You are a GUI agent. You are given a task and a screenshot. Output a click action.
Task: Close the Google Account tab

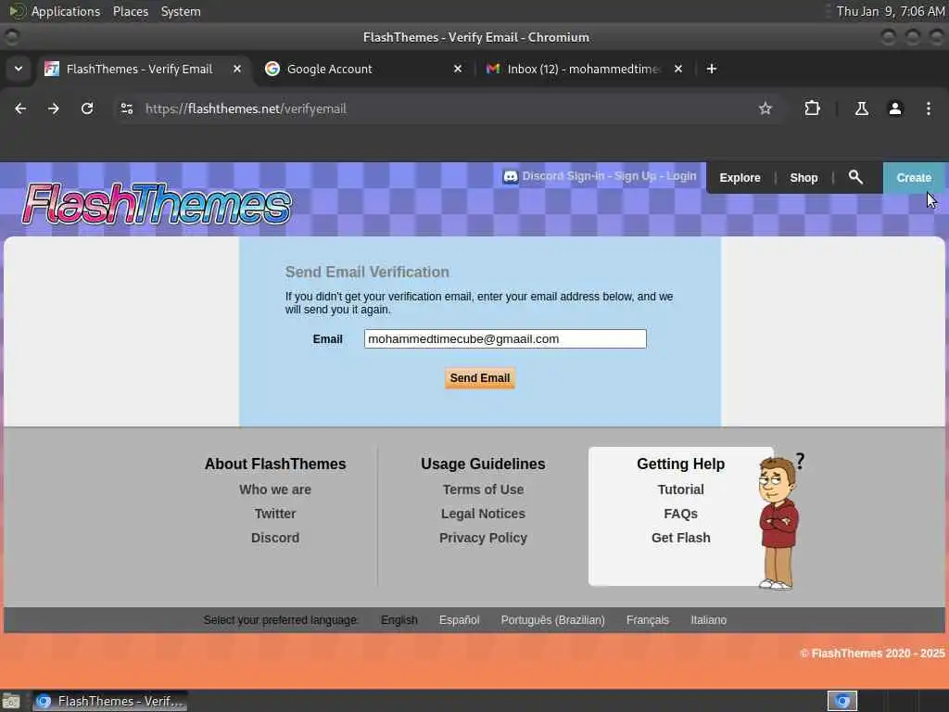tap(458, 69)
